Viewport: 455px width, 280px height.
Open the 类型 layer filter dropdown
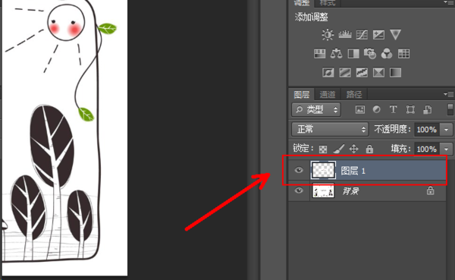click(316, 109)
